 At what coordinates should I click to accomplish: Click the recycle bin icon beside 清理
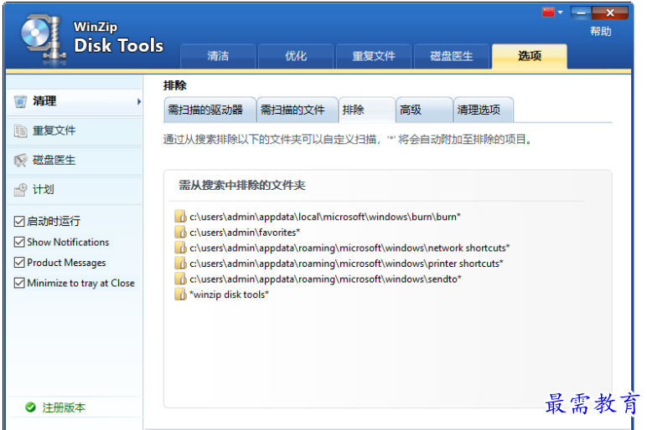(20, 101)
